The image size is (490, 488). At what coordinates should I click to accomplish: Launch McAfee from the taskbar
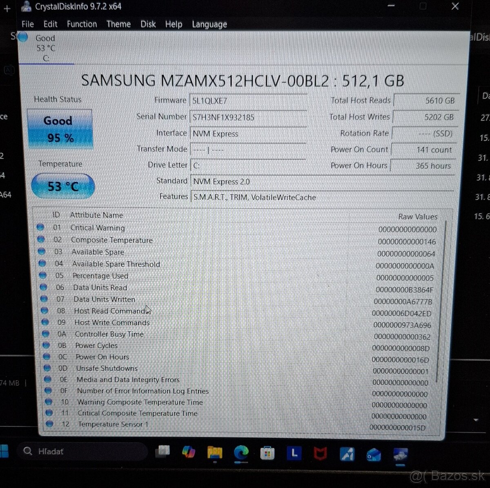tap(321, 453)
